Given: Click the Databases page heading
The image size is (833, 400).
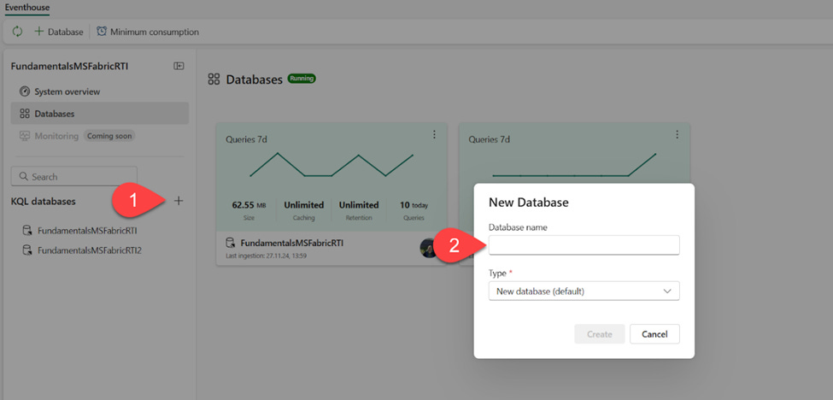Looking at the screenshot, I should pyautogui.click(x=255, y=80).
